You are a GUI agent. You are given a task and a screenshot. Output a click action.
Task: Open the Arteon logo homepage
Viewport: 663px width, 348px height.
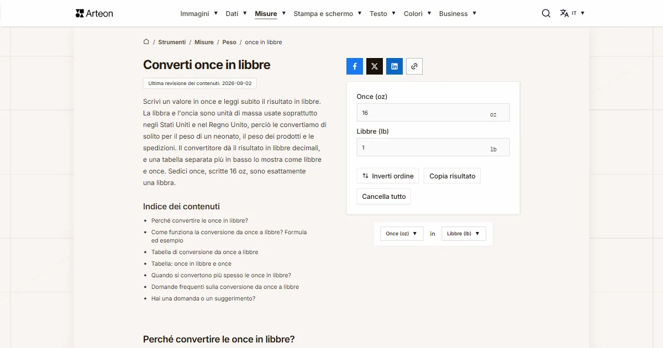(x=94, y=13)
